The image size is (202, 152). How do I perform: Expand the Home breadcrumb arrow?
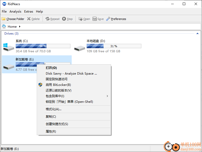pyautogui.click(x=20, y=26)
